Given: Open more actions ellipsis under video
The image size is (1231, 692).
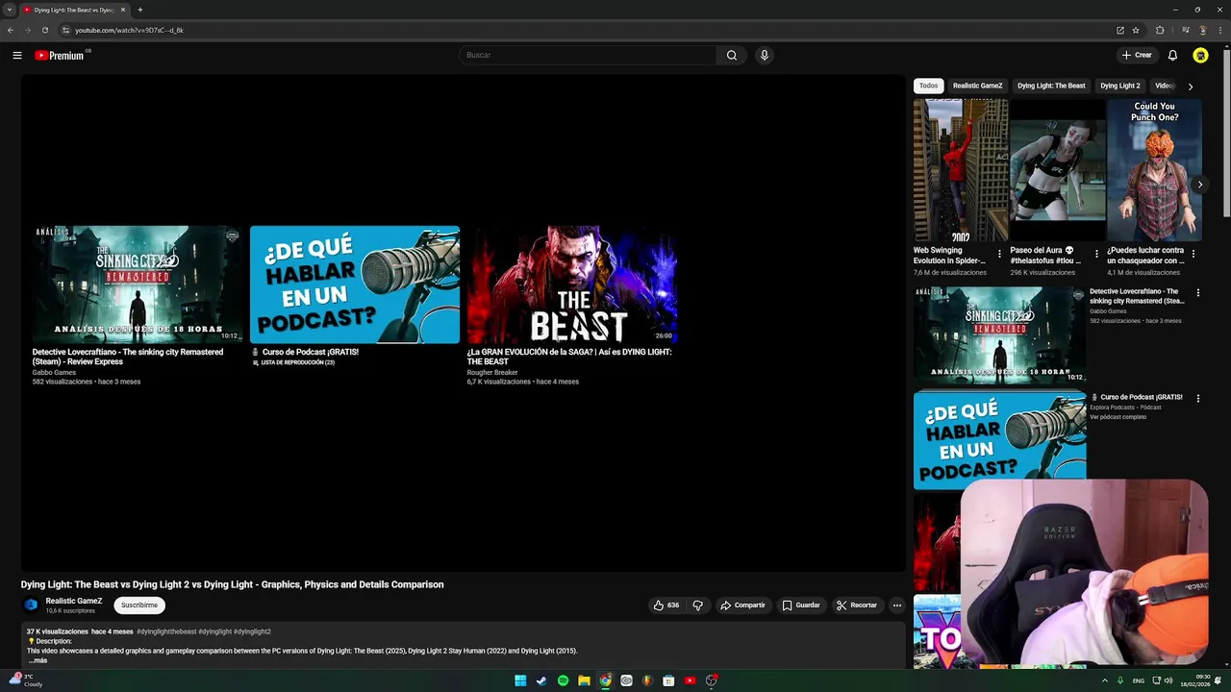Looking at the screenshot, I should (x=897, y=605).
